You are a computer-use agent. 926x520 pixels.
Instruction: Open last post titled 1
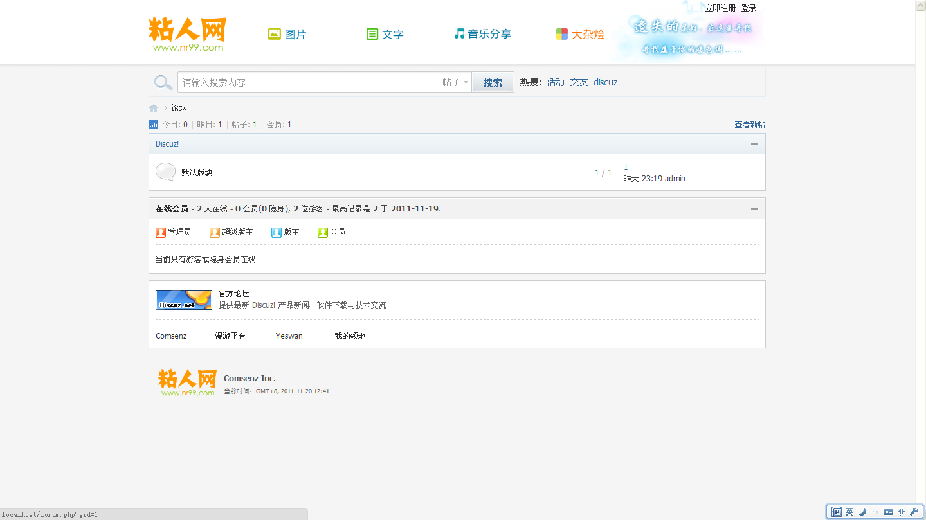tap(626, 167)
